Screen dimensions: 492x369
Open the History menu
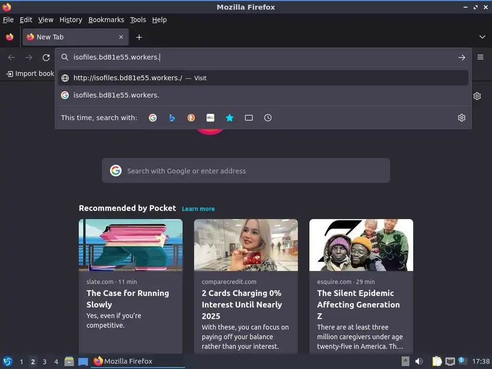[71, 20]
